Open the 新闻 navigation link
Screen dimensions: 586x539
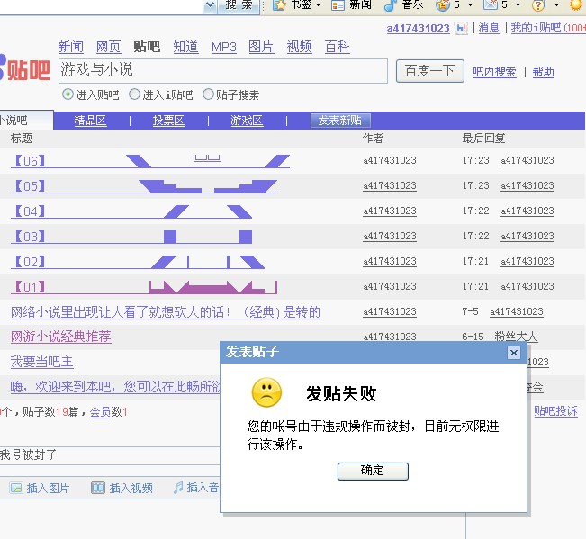point(70,47)
